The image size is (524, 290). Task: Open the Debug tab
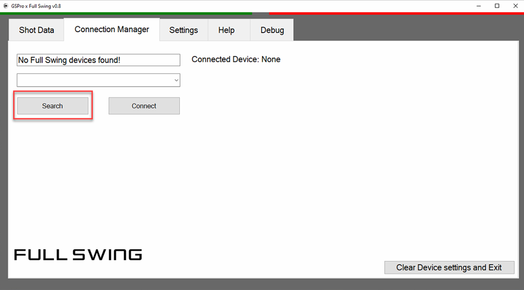pyautogui.click(x=272, y=30)
